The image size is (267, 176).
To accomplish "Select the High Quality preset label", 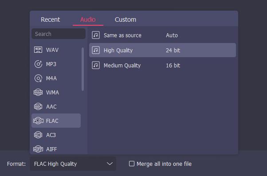I will [118, 51].
